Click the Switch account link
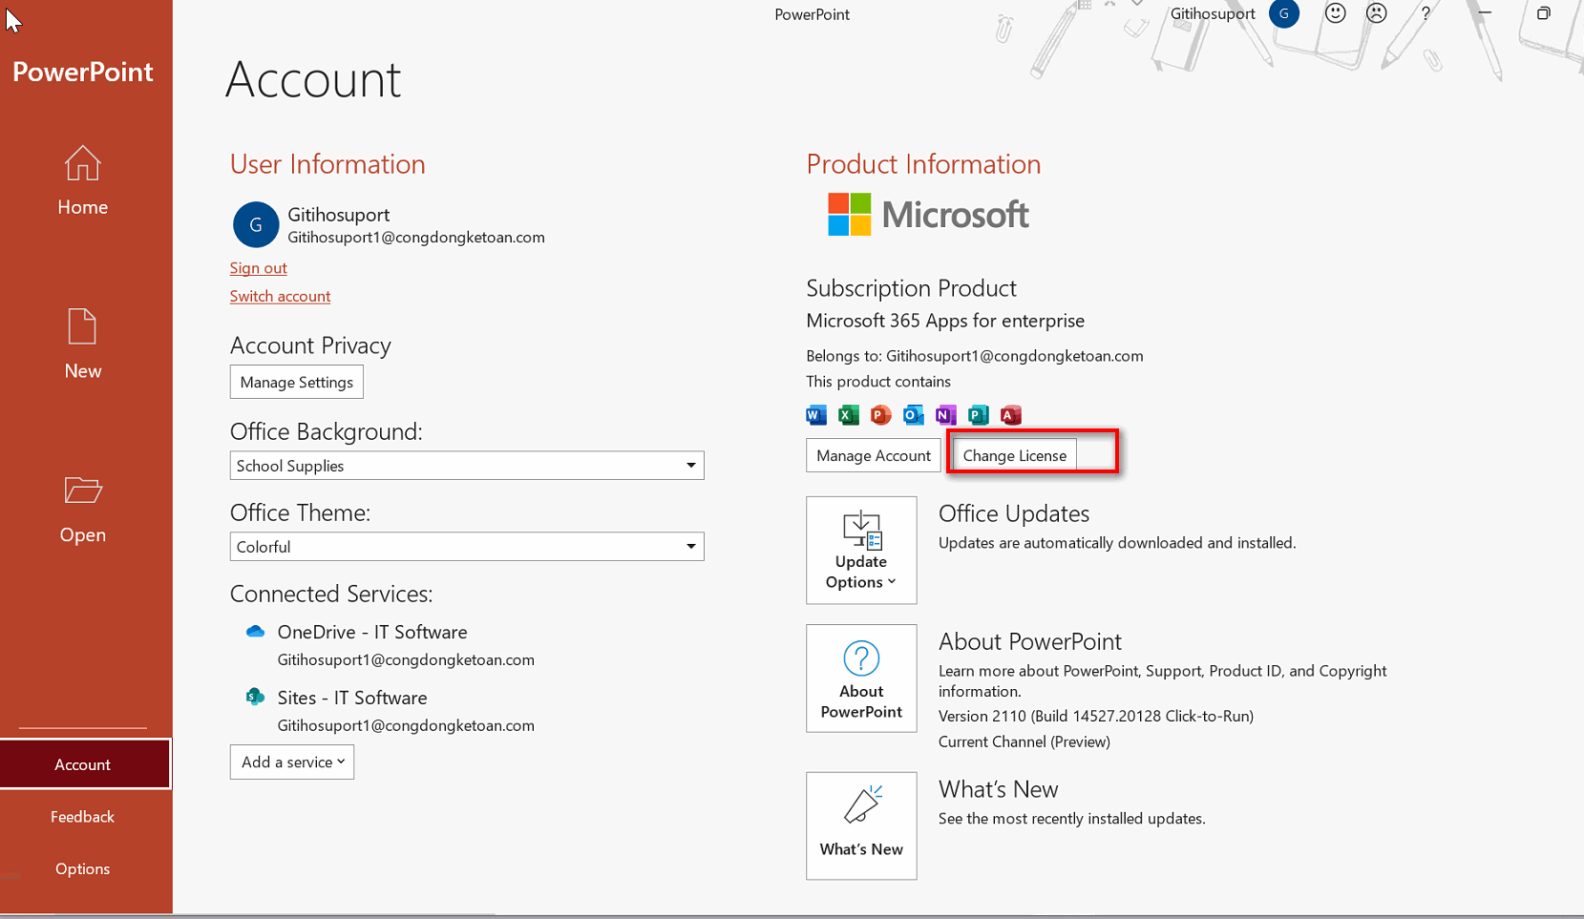The width and height of the screenshot is (1584, 919). click(x=280, y=296)
